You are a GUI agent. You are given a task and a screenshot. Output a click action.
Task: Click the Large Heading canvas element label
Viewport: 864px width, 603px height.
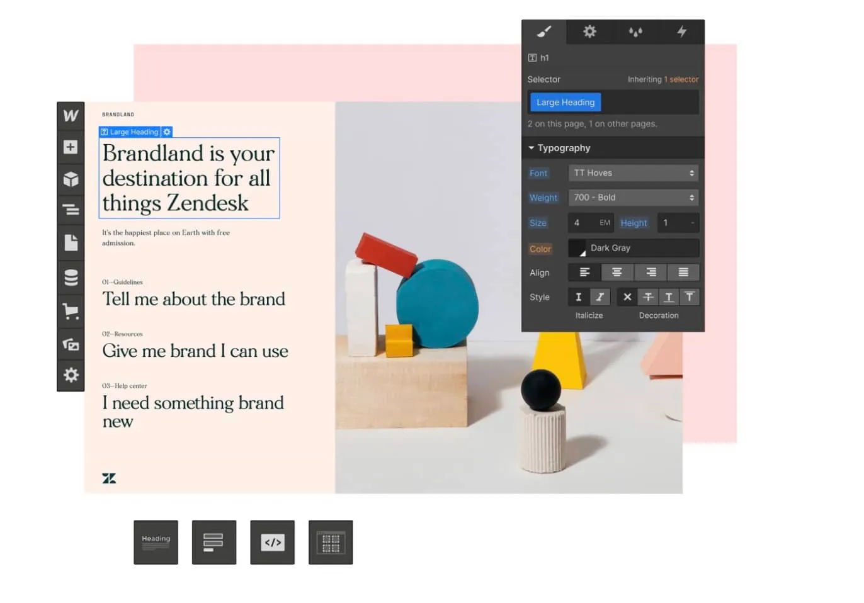pyautogui.click(x=130, y=132)
